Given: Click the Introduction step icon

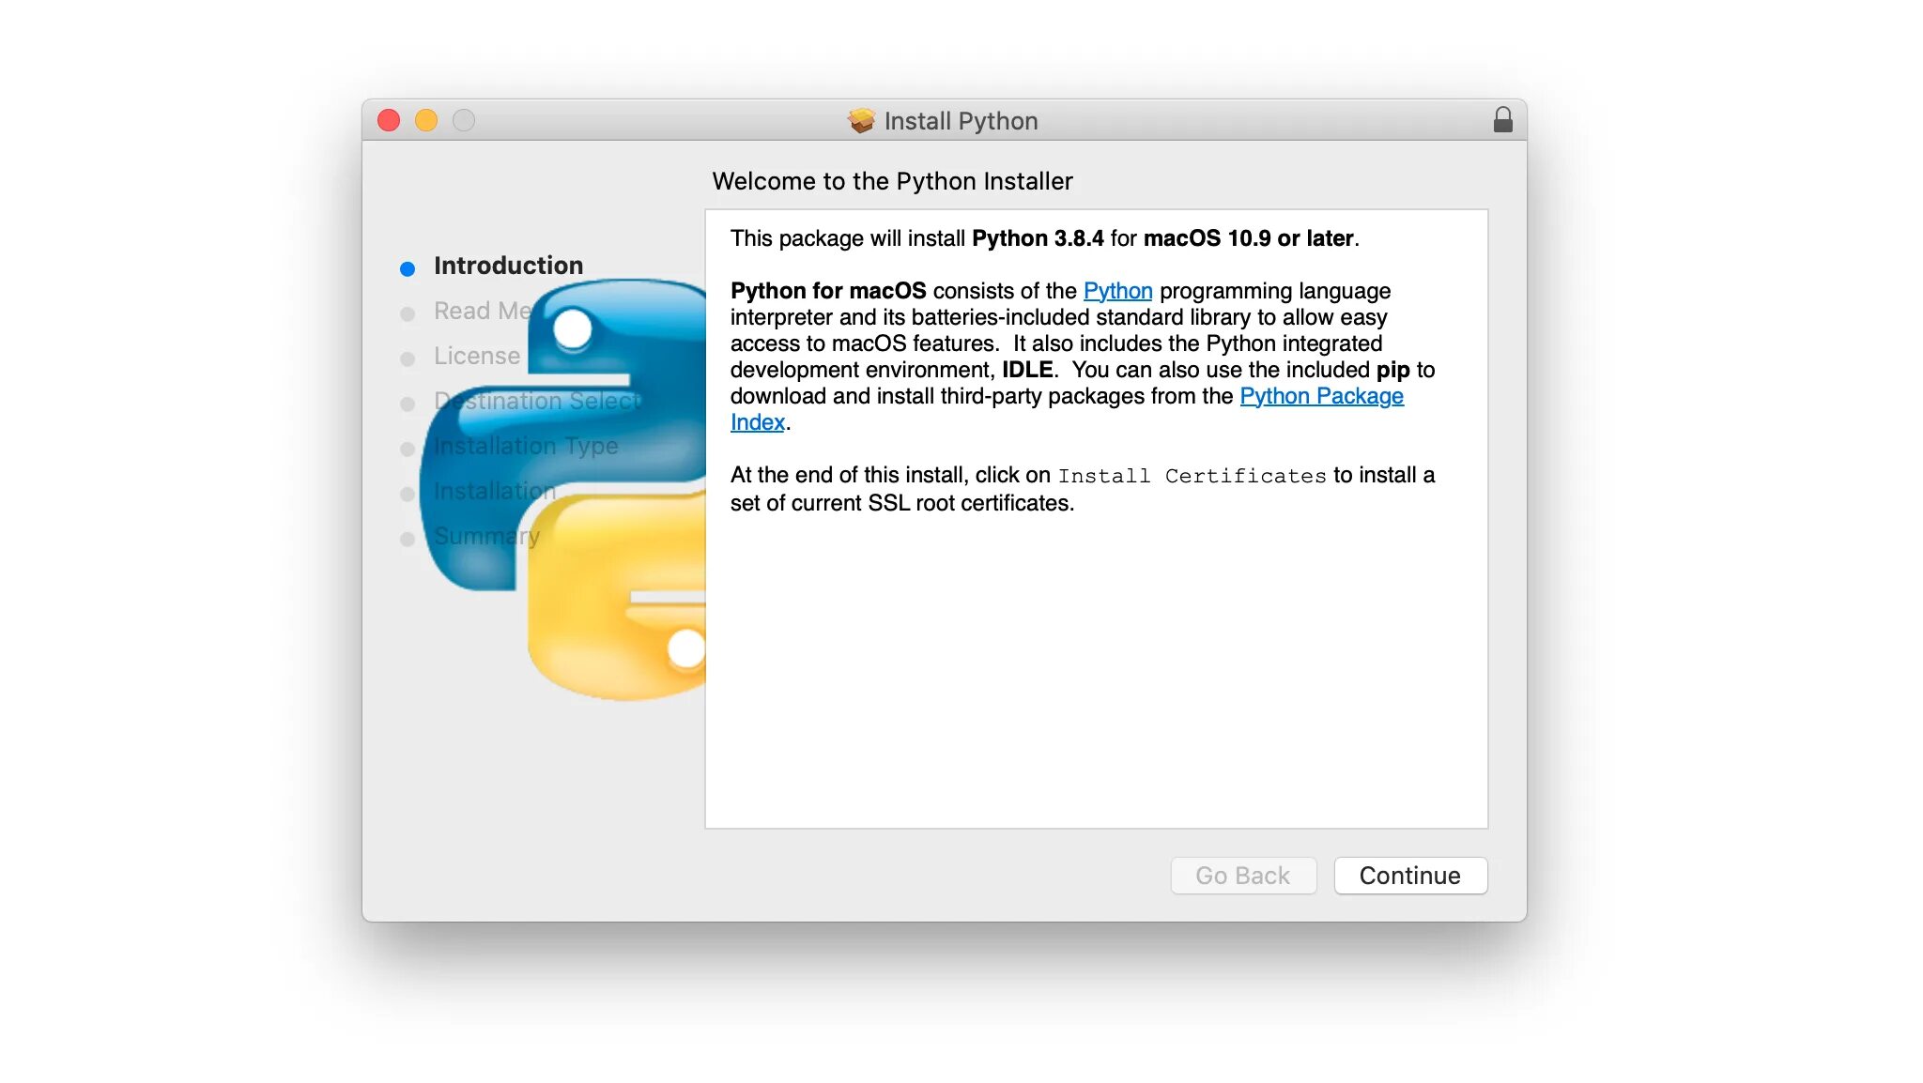Looking at the screenshot, I should (x=409, y=266).
